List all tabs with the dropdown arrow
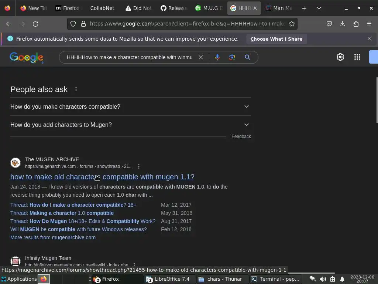 point(319,8)
